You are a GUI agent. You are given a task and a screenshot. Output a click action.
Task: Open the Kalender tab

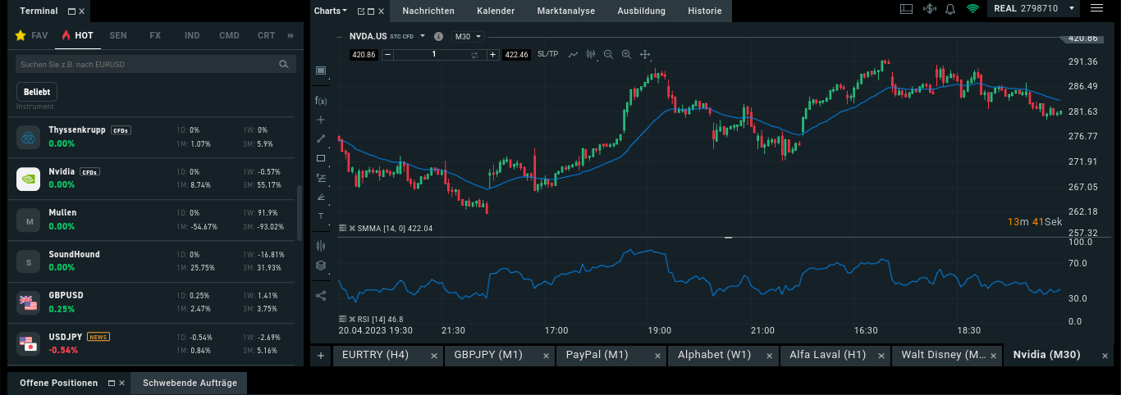(x=496, y=11)
